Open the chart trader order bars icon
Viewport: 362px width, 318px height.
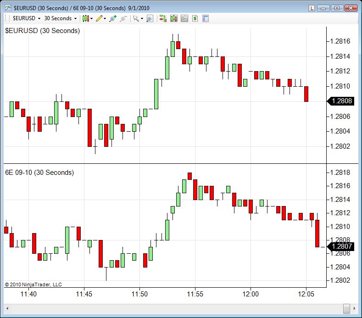click(163, 18)
